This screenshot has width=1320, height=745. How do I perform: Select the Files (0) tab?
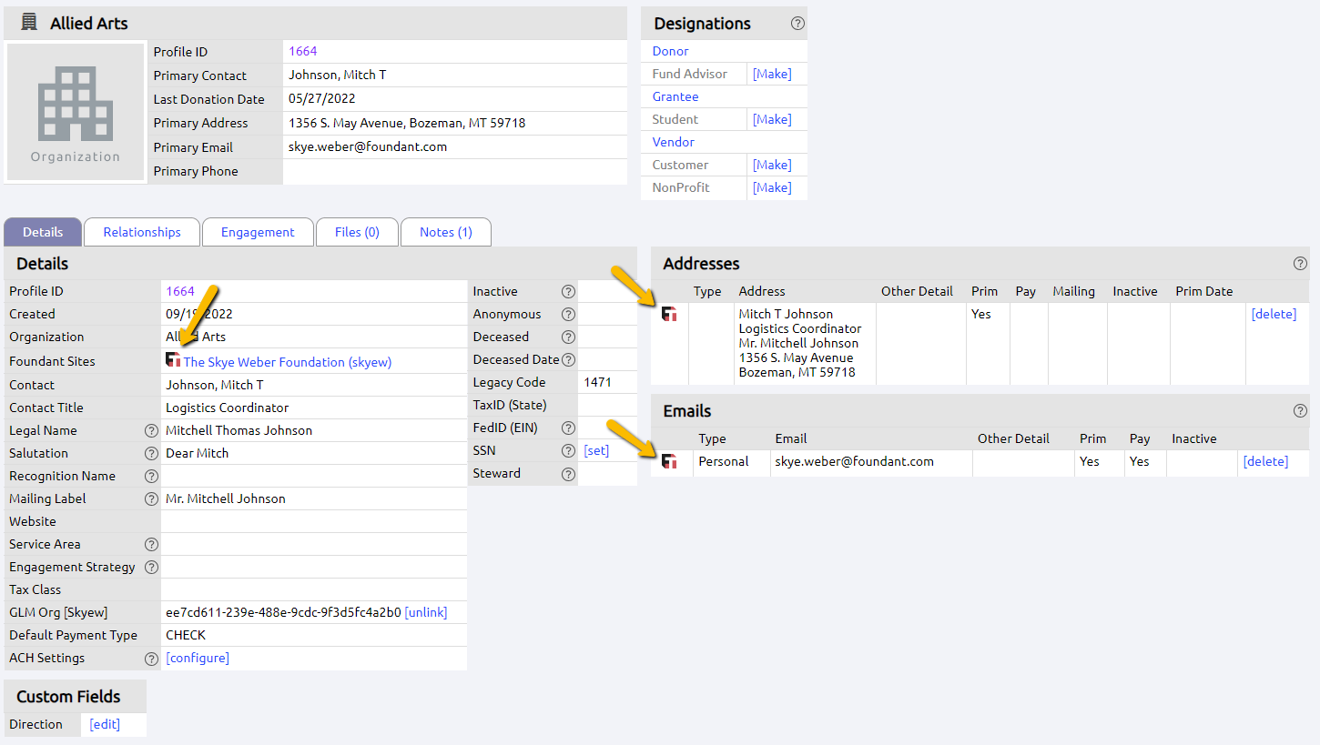(356, 232)
